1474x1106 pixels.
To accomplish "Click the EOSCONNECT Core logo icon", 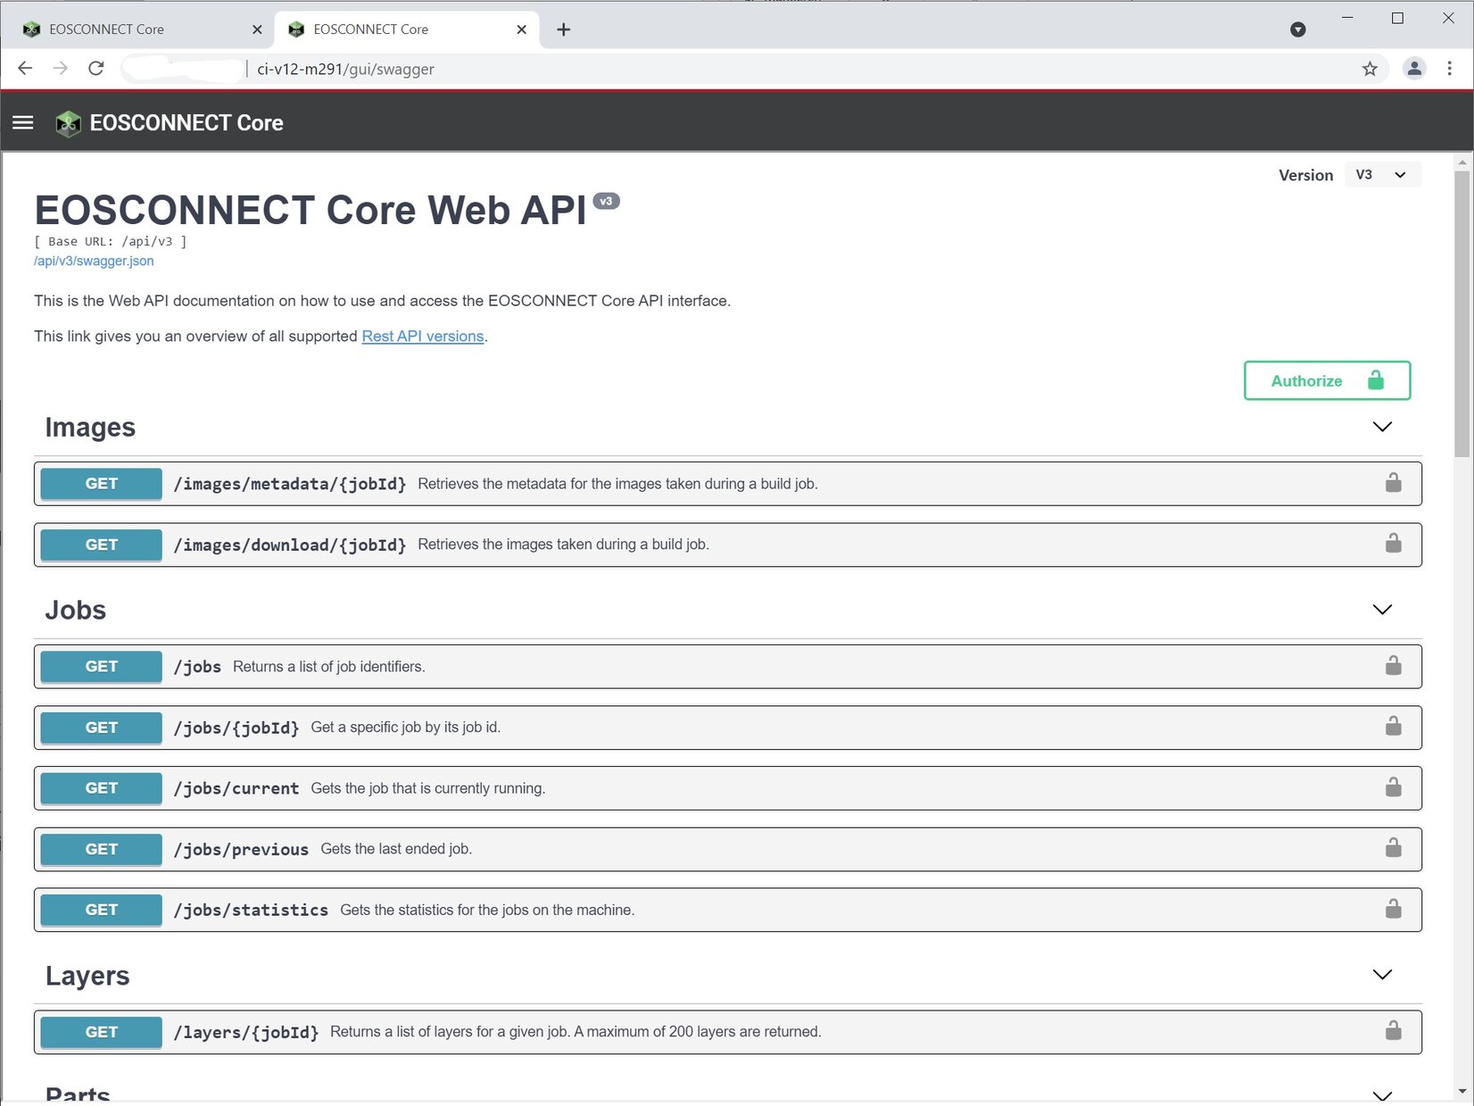I will [68, 123].
